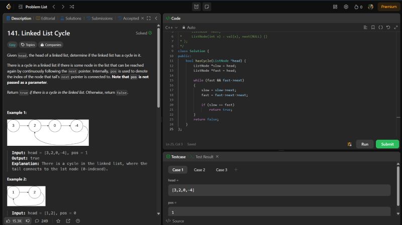The image size is (402, 225).
Task: Open settings gear in top bar
Action: tap(346, 7)
